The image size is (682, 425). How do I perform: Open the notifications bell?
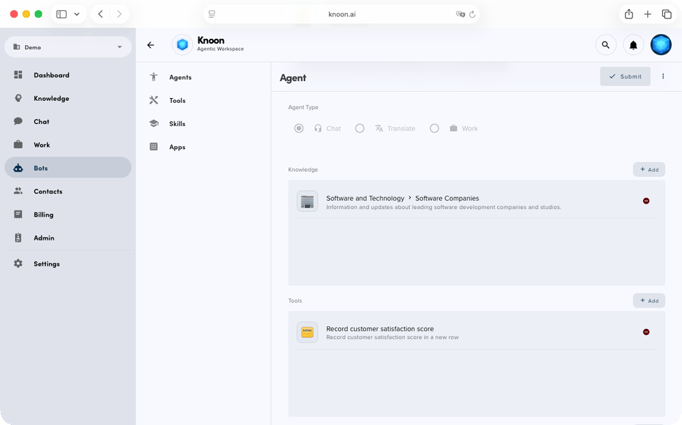pos(634,45)
